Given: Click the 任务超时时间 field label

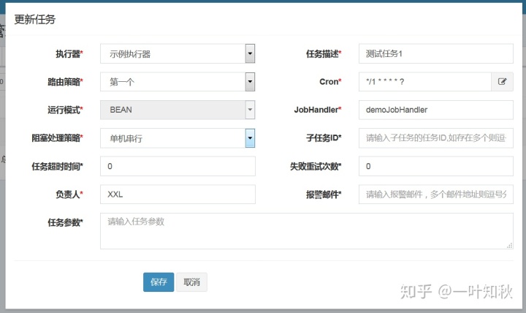Looking at the screenshot, I should pyautogui.click(x=58, y=166).
